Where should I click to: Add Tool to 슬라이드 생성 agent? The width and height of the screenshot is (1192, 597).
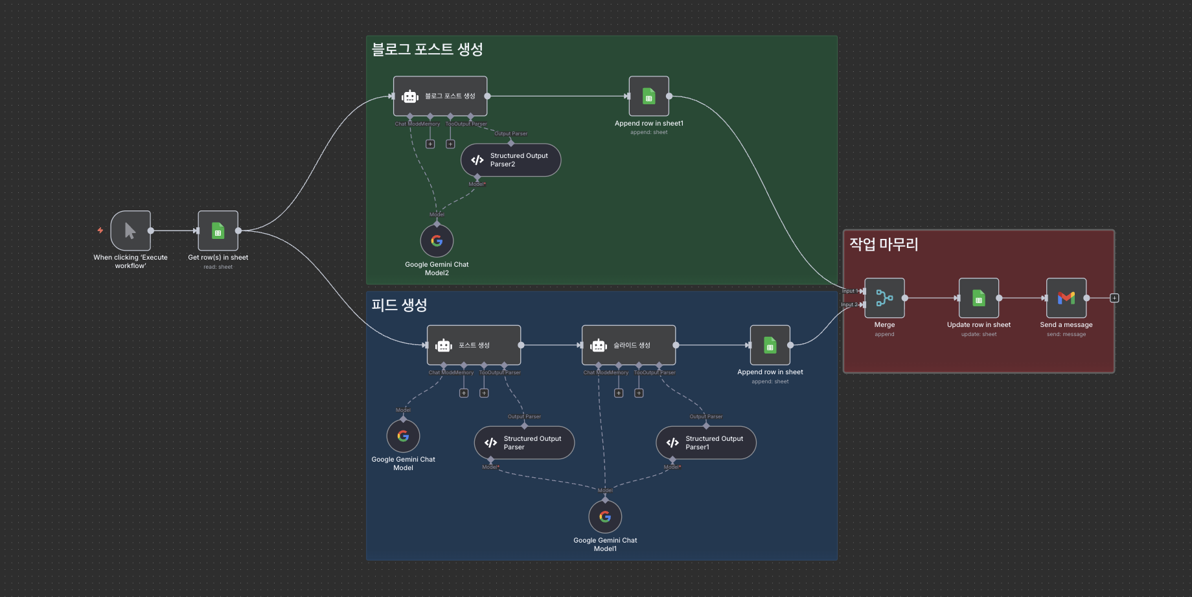coord(639,393)
